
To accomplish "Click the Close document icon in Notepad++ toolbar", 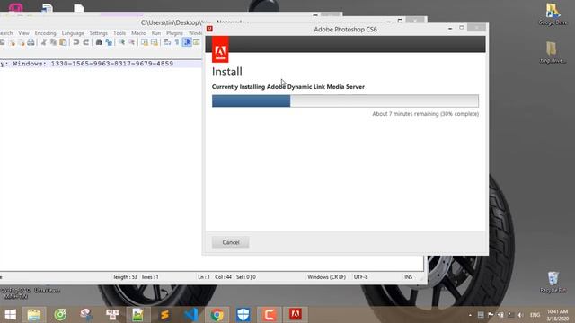I will point(12,42).
